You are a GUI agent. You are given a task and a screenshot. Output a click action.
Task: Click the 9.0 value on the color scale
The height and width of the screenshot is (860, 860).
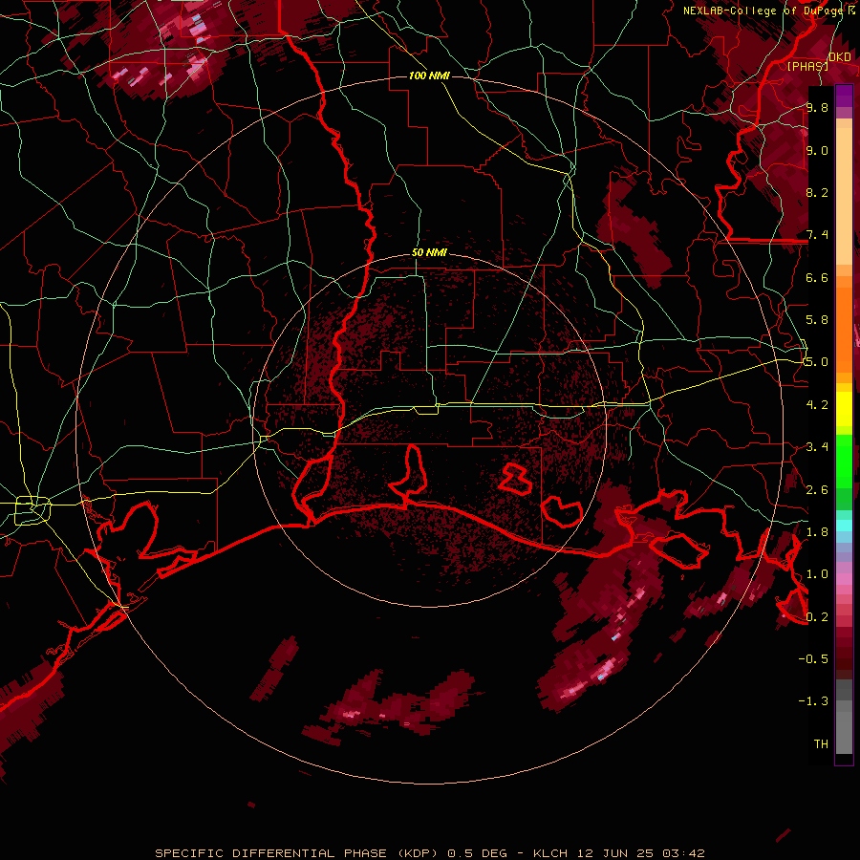[817, 150]
